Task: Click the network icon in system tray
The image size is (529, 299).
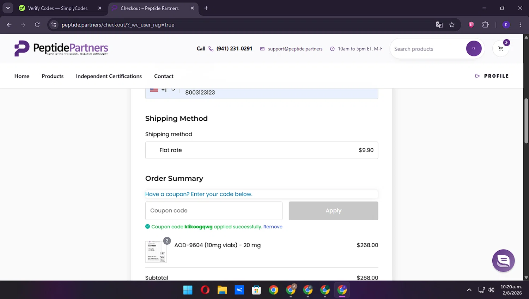Action: [481, 290]
